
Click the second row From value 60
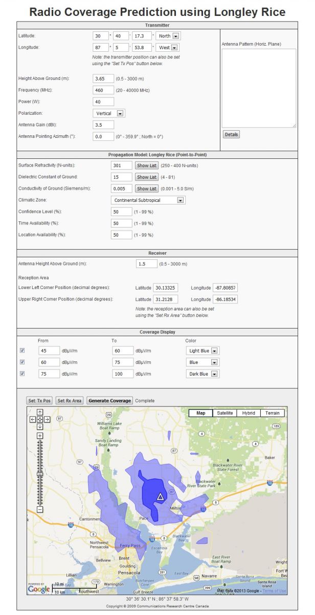tap(49, 362)
